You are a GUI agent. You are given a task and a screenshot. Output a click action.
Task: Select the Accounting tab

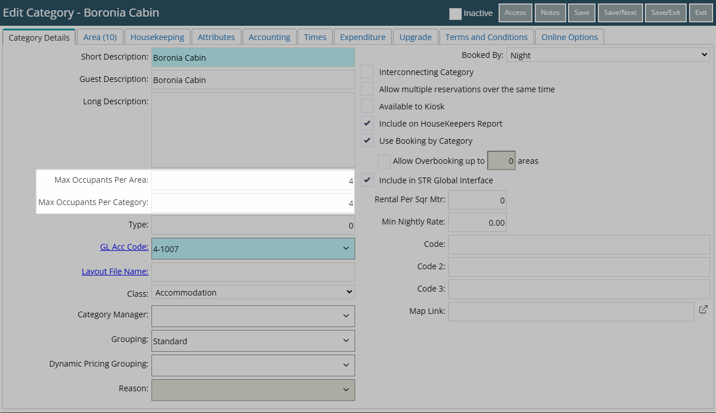coord(270,37)
